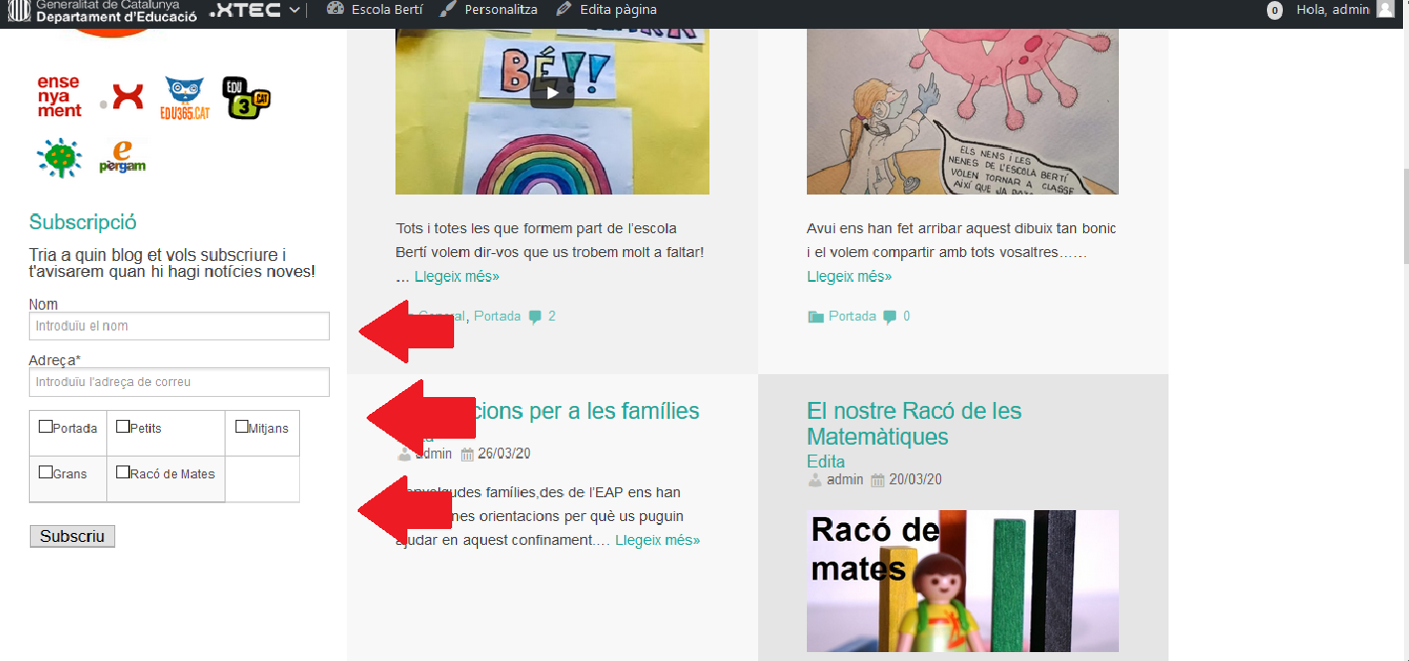The image size is (1409, 661).
Task: Open the EDU365.CAT owl icon
Action: point(185,98)
